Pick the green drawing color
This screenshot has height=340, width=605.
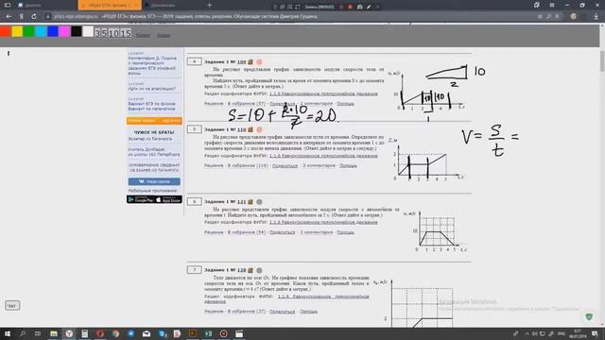pos(29,31)
